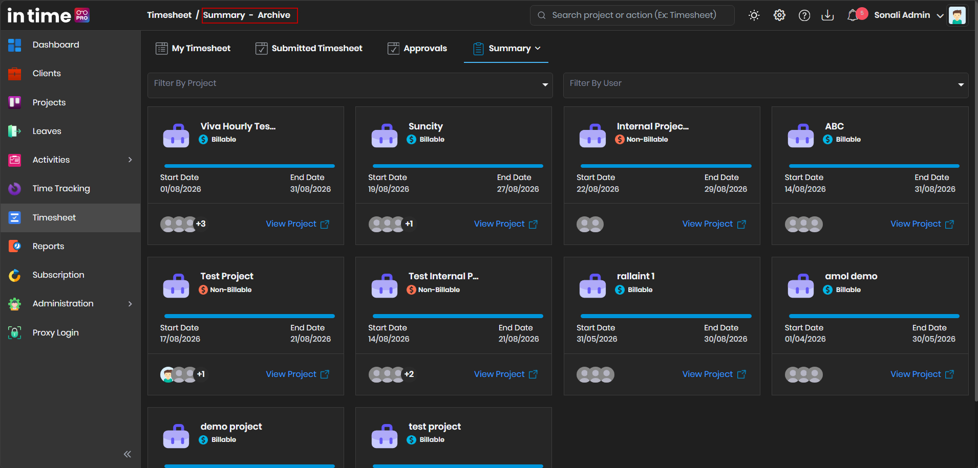Click the ABC project briefcase icon
This screenshot has width=978, height=468.
(801, 136)
